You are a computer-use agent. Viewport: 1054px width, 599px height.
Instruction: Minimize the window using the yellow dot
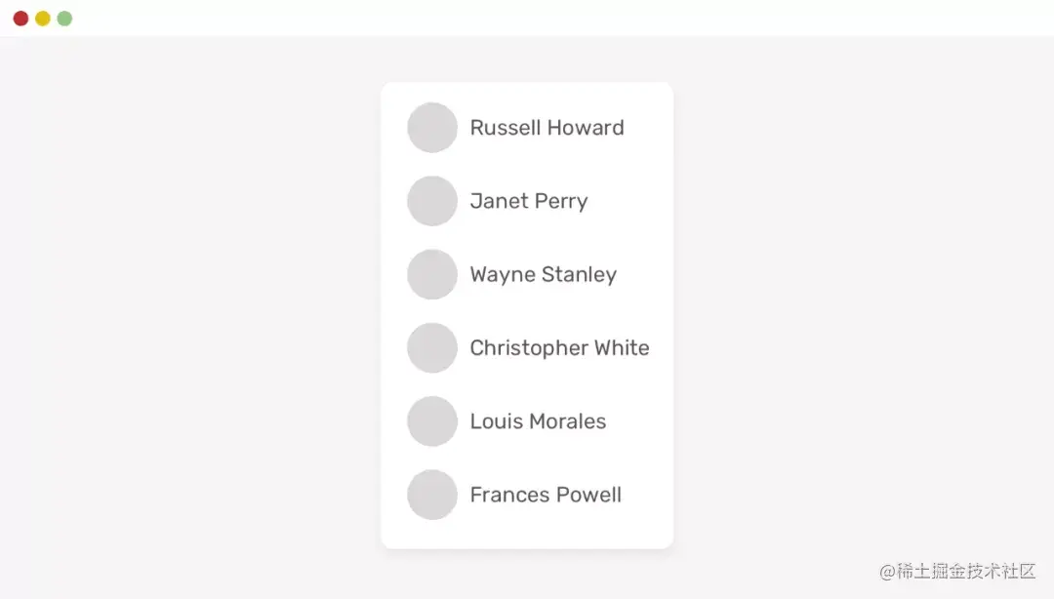click(43, 19)
